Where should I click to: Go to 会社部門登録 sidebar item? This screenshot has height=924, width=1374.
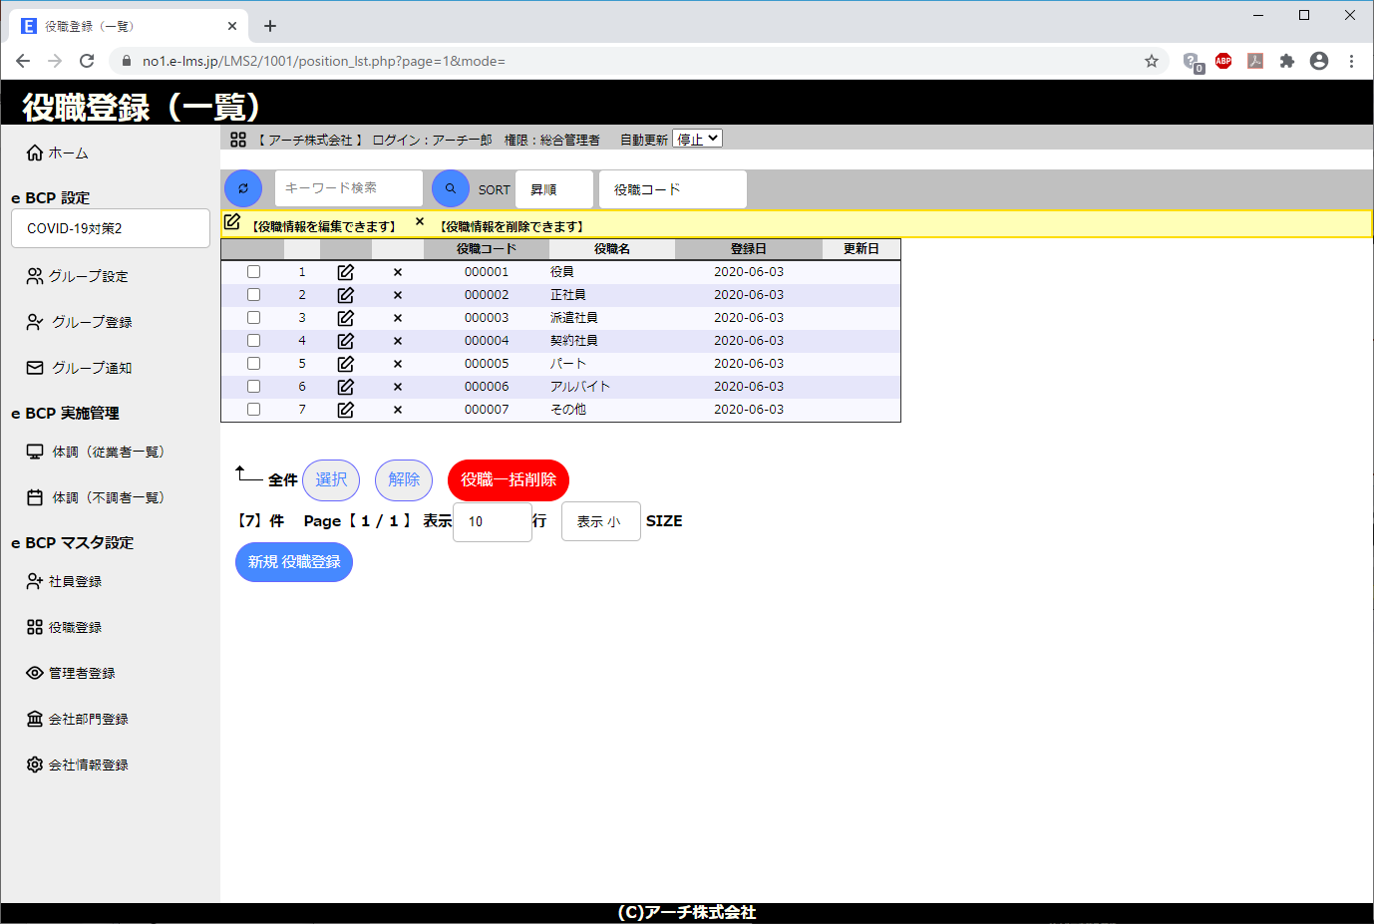coord(88,719)
